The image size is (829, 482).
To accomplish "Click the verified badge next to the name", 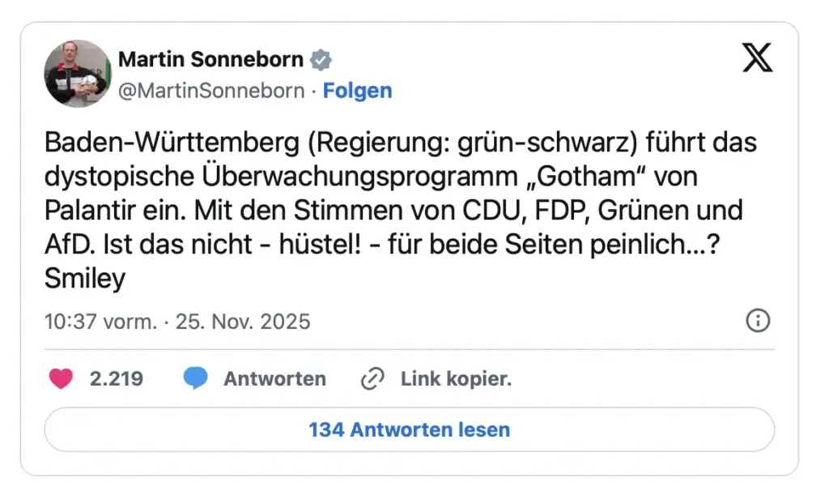I will 321,59.
